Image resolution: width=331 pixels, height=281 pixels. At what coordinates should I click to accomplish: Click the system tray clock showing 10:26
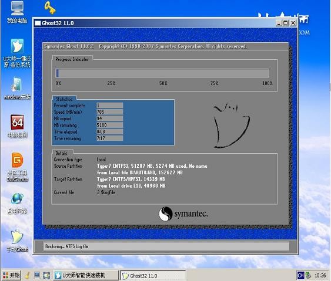(x=320, y=275)
